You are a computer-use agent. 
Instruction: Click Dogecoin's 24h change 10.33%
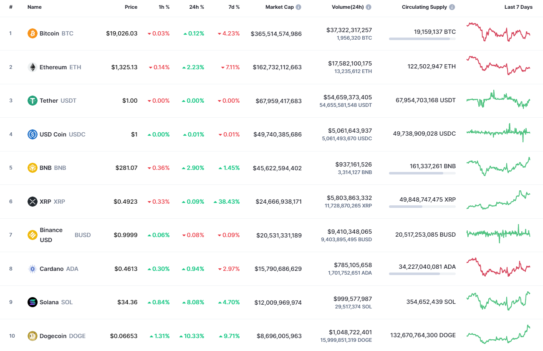(x=192, y=336)
